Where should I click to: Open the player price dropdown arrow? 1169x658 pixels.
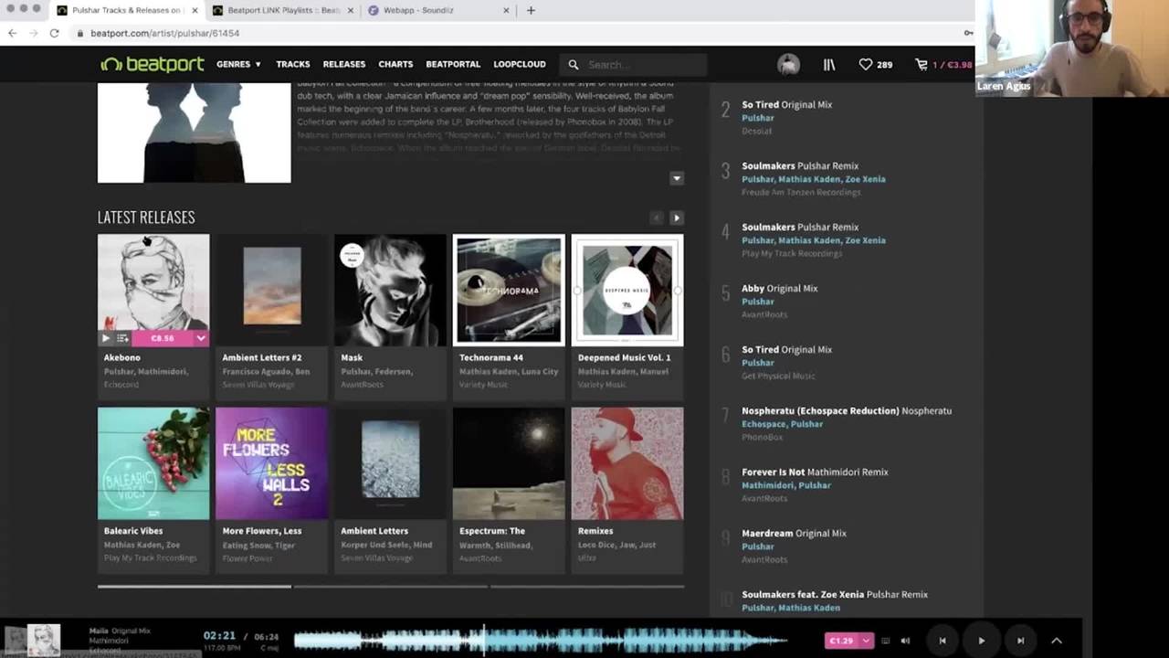pos(867,641)
